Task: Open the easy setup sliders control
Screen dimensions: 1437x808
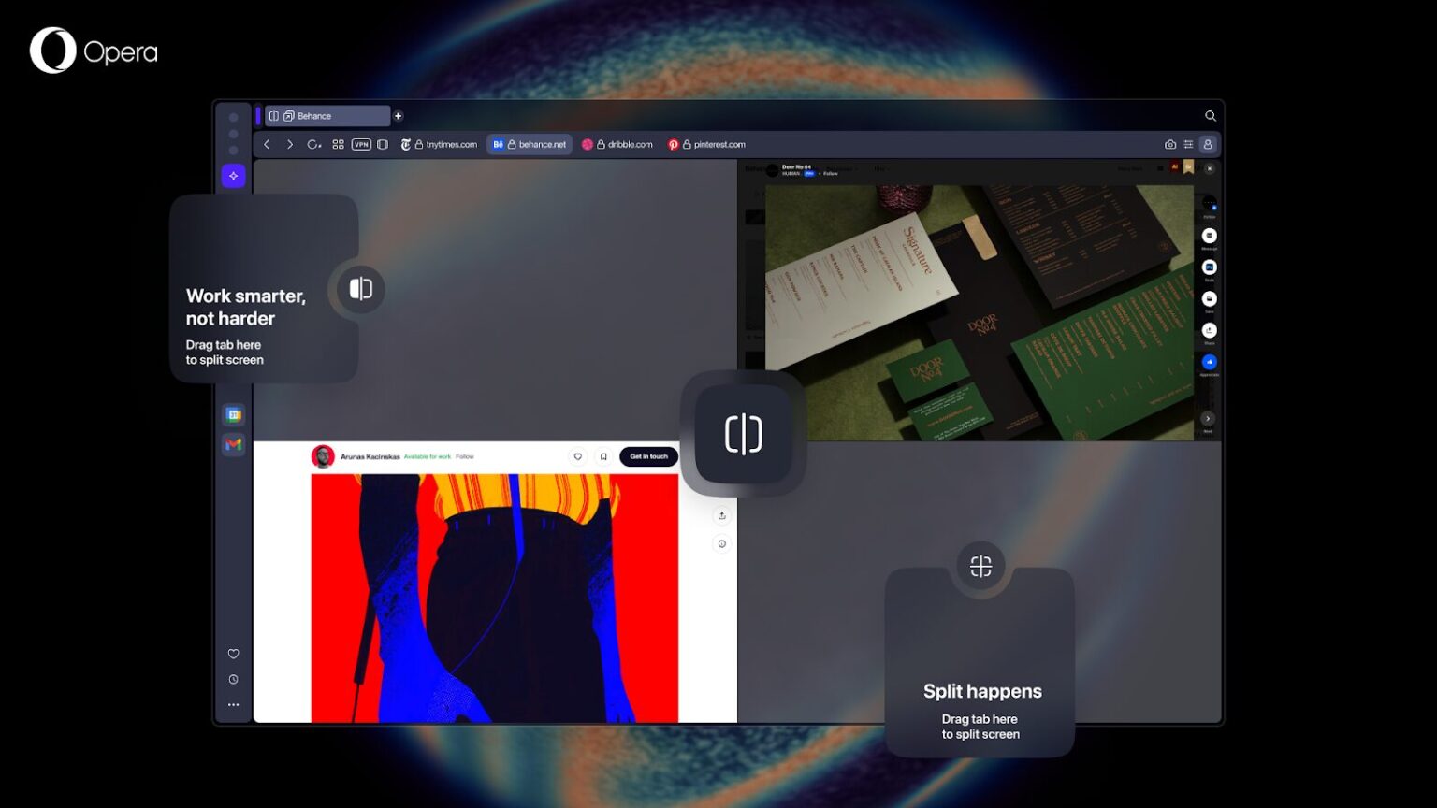Action: coord(1189,144)
